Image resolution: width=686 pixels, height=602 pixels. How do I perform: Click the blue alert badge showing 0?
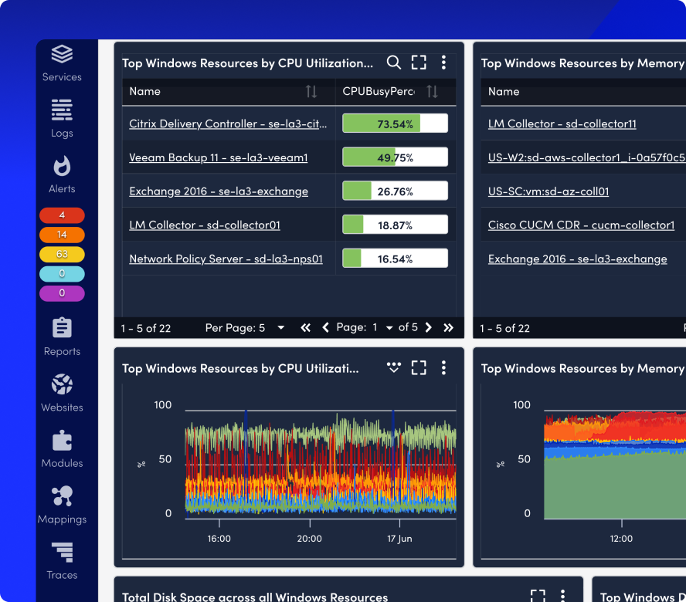[62, 274]
